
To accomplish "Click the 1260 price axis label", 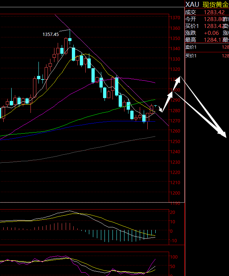I will (175, 131).
